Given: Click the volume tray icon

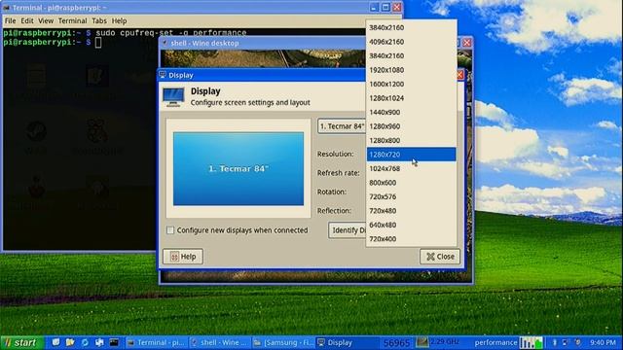Looking at the screenshot, I should click(x=577, y=342).
